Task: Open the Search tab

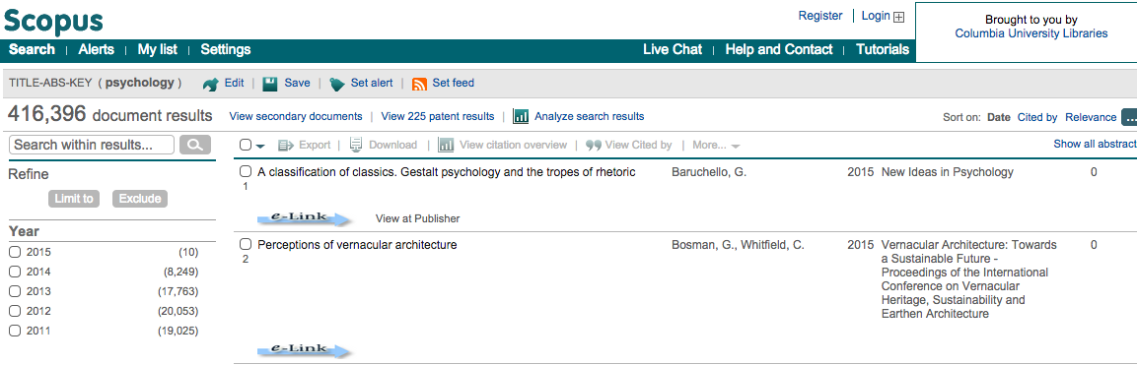Action: [x=32, y=50]
